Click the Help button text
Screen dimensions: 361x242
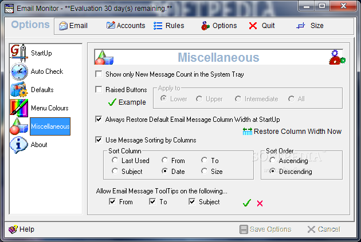27,229
